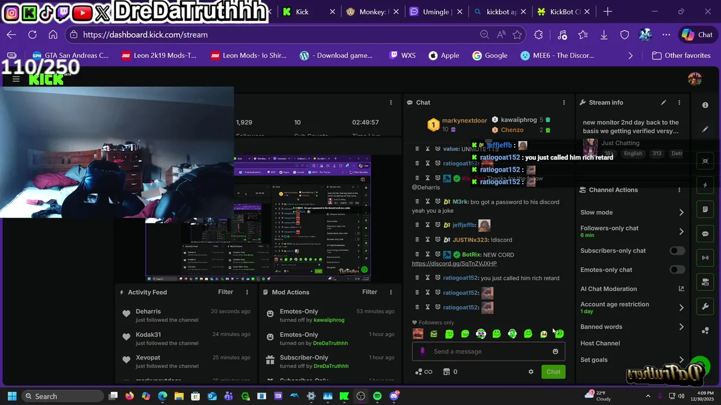Image resolution: width=721 pixels, height=405 pixels.
Task: Toggle Emotes-only chat switch
Action: tap(677, 269)
